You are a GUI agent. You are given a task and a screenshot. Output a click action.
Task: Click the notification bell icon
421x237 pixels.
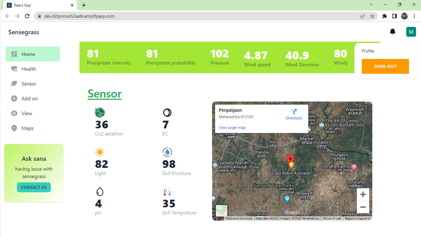click(392, 32)
